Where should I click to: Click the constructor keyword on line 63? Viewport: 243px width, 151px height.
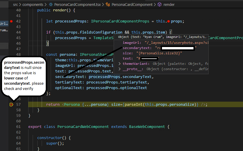[x=50, y=138]
